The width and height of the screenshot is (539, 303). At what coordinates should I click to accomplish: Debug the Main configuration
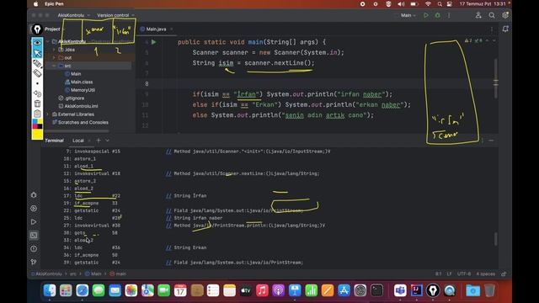[438, 15]
